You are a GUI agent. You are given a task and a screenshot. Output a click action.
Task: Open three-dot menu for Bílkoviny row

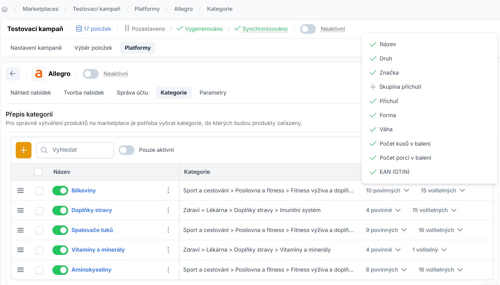pyautogui.click(x=168, y=190)
